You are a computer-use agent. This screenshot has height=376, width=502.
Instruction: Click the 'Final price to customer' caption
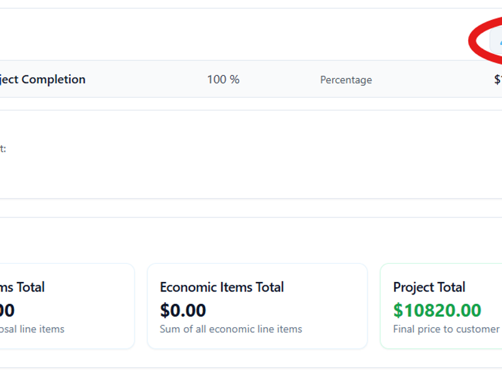[446, 329]
